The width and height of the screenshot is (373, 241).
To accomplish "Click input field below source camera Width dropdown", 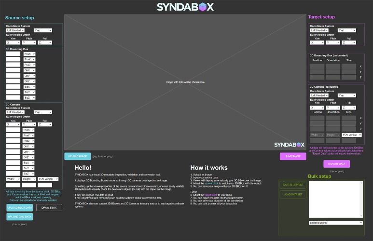I will (13, 185).
